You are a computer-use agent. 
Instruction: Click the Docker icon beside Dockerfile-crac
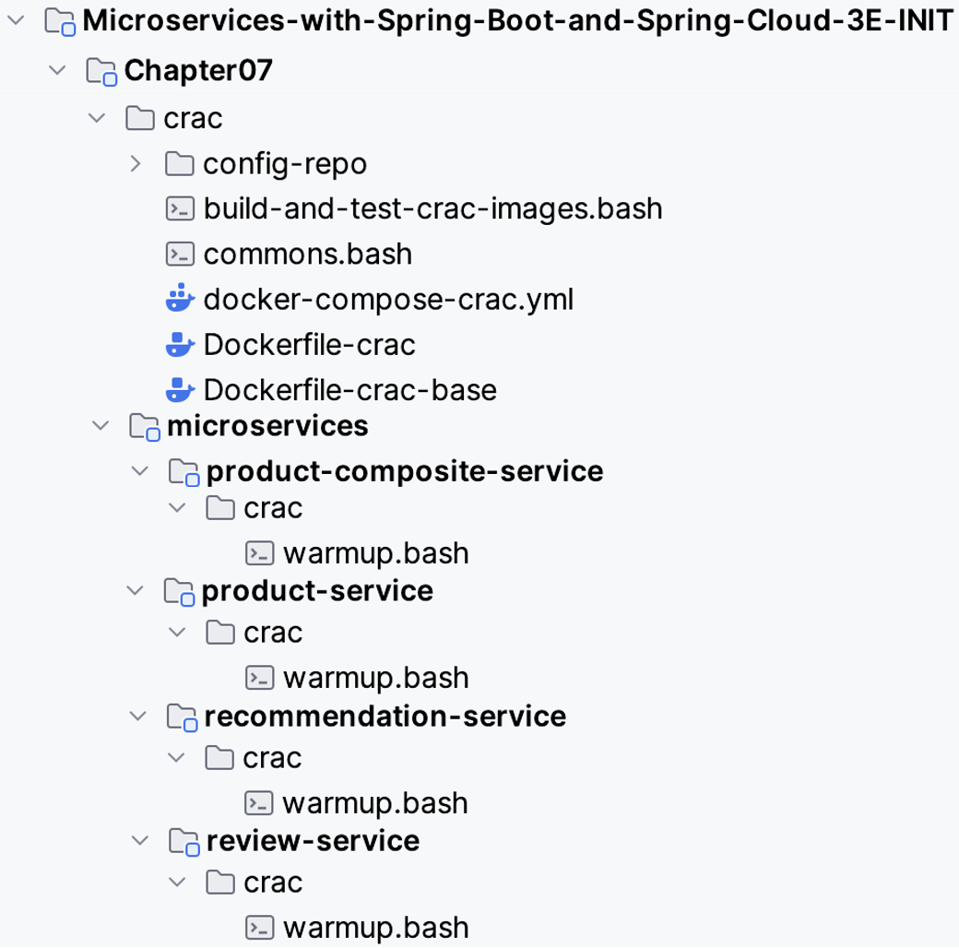[x=180, y=344]
